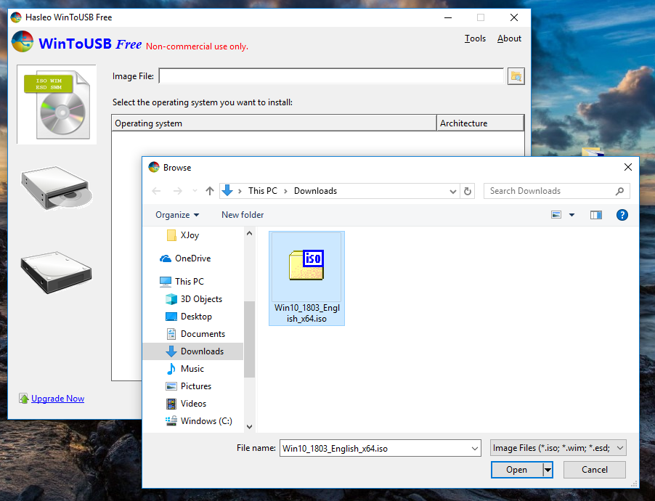
Task: Open the Organize dropdown menu
Action: (177, 215)
